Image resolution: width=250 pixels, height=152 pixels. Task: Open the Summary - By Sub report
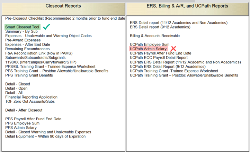click(21, 31)
